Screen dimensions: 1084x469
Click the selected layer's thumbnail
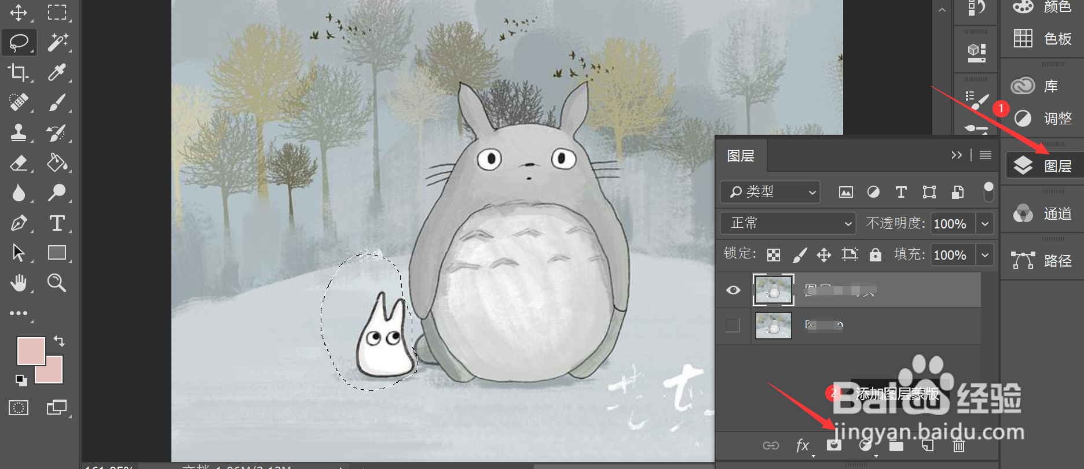point(773,290)
